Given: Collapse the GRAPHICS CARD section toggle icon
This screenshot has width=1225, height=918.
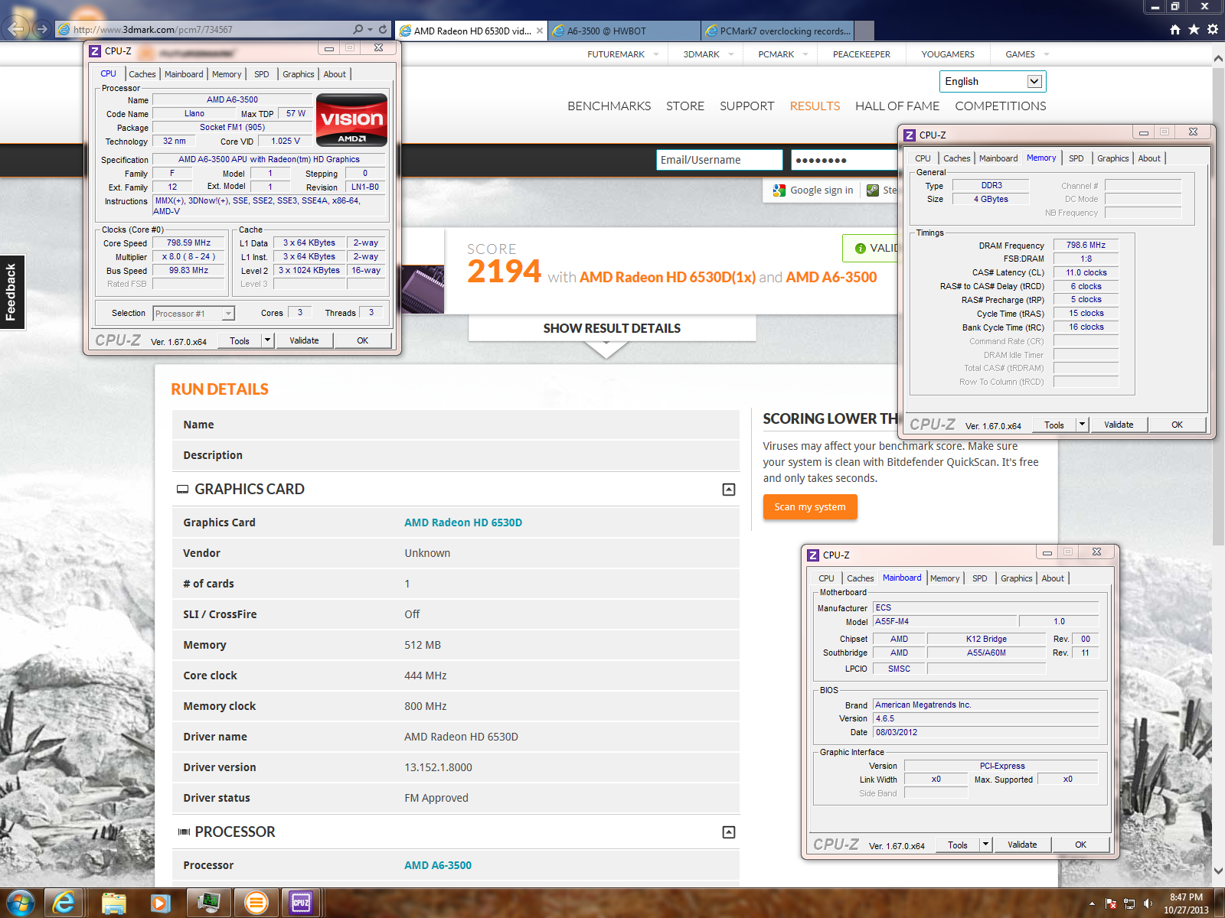Looking at the screenshot, I should coord(729,490).
